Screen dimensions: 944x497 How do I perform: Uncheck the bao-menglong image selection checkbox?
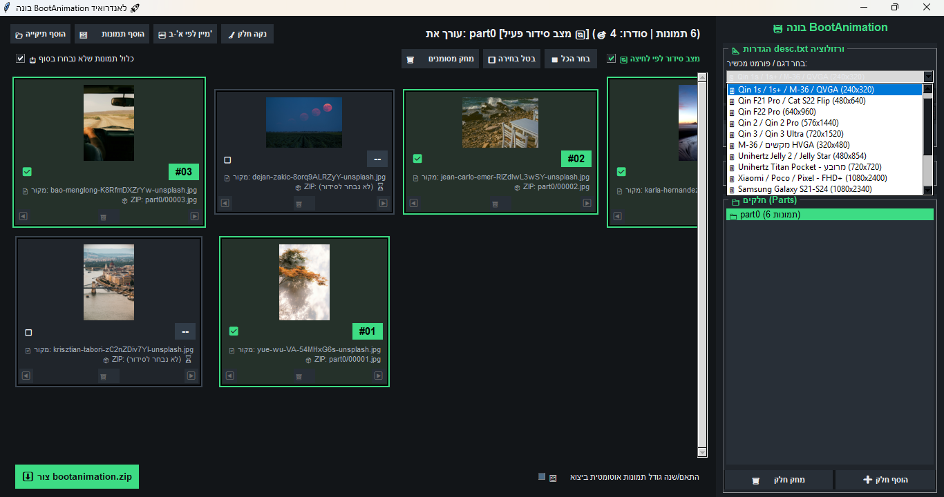(x=27, y=172)
